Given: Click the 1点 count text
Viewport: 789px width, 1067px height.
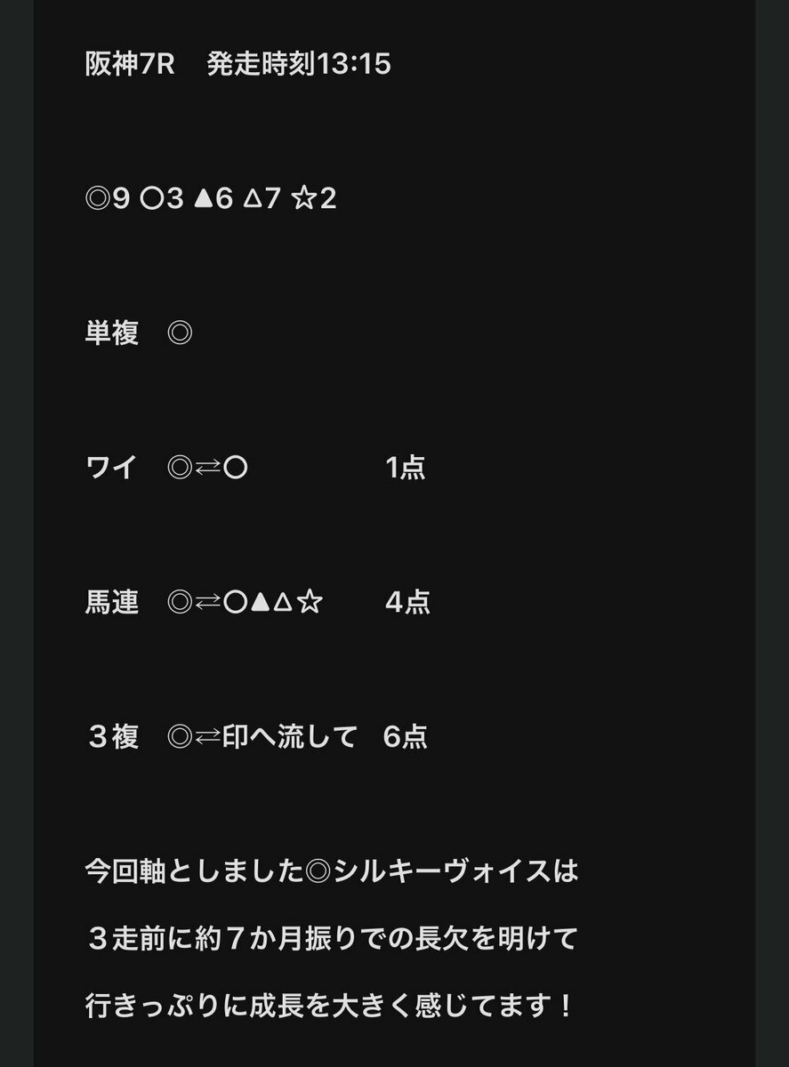Looking at the screenshot, I should pyautogui.click(x=406, y=468).
